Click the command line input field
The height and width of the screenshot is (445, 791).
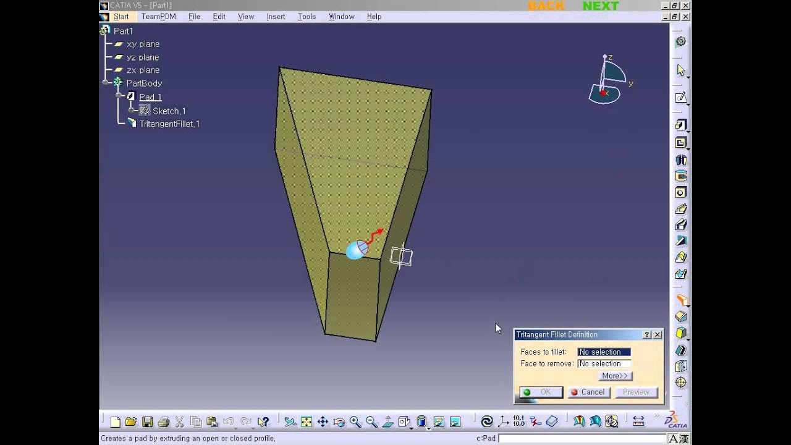(x=583, y=438)
